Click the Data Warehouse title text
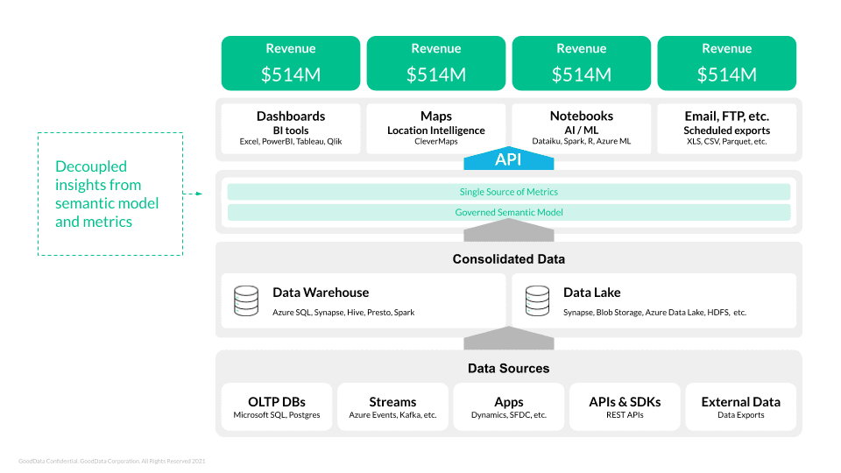Viewport: 841px width, 473px height. pyautogui.click(x=321, y=293)
